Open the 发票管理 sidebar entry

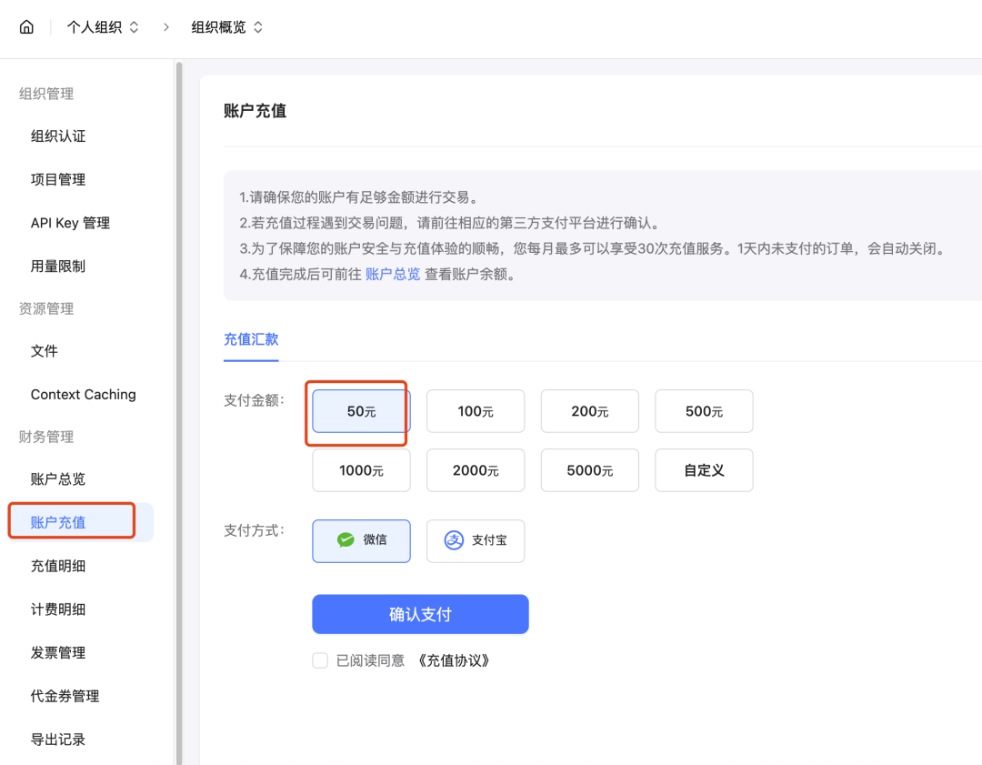pos(58,652)
